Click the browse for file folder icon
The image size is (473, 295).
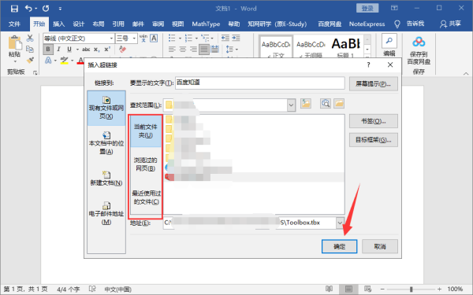[339, 104]
